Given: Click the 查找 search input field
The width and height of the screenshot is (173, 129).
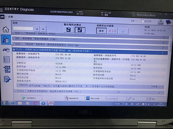Looking at the screenshot, I should tap(23, 28).
